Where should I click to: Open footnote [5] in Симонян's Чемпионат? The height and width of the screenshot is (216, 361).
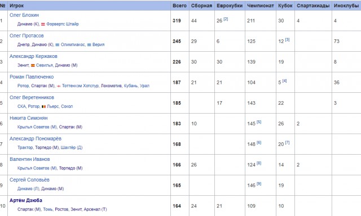[259, 122]
